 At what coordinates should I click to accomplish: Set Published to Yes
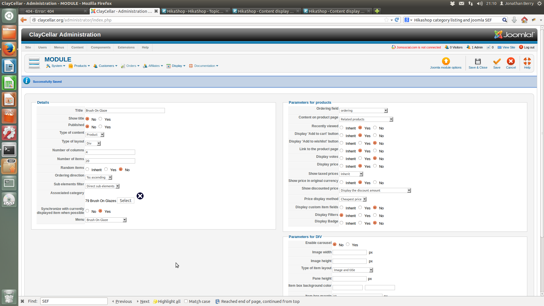100,127
